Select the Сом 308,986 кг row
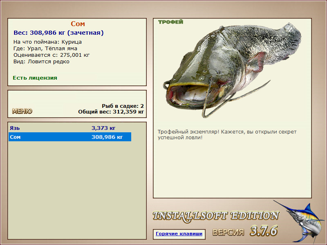The width and height of the screenshot is (327, 245). coord(70,137)
